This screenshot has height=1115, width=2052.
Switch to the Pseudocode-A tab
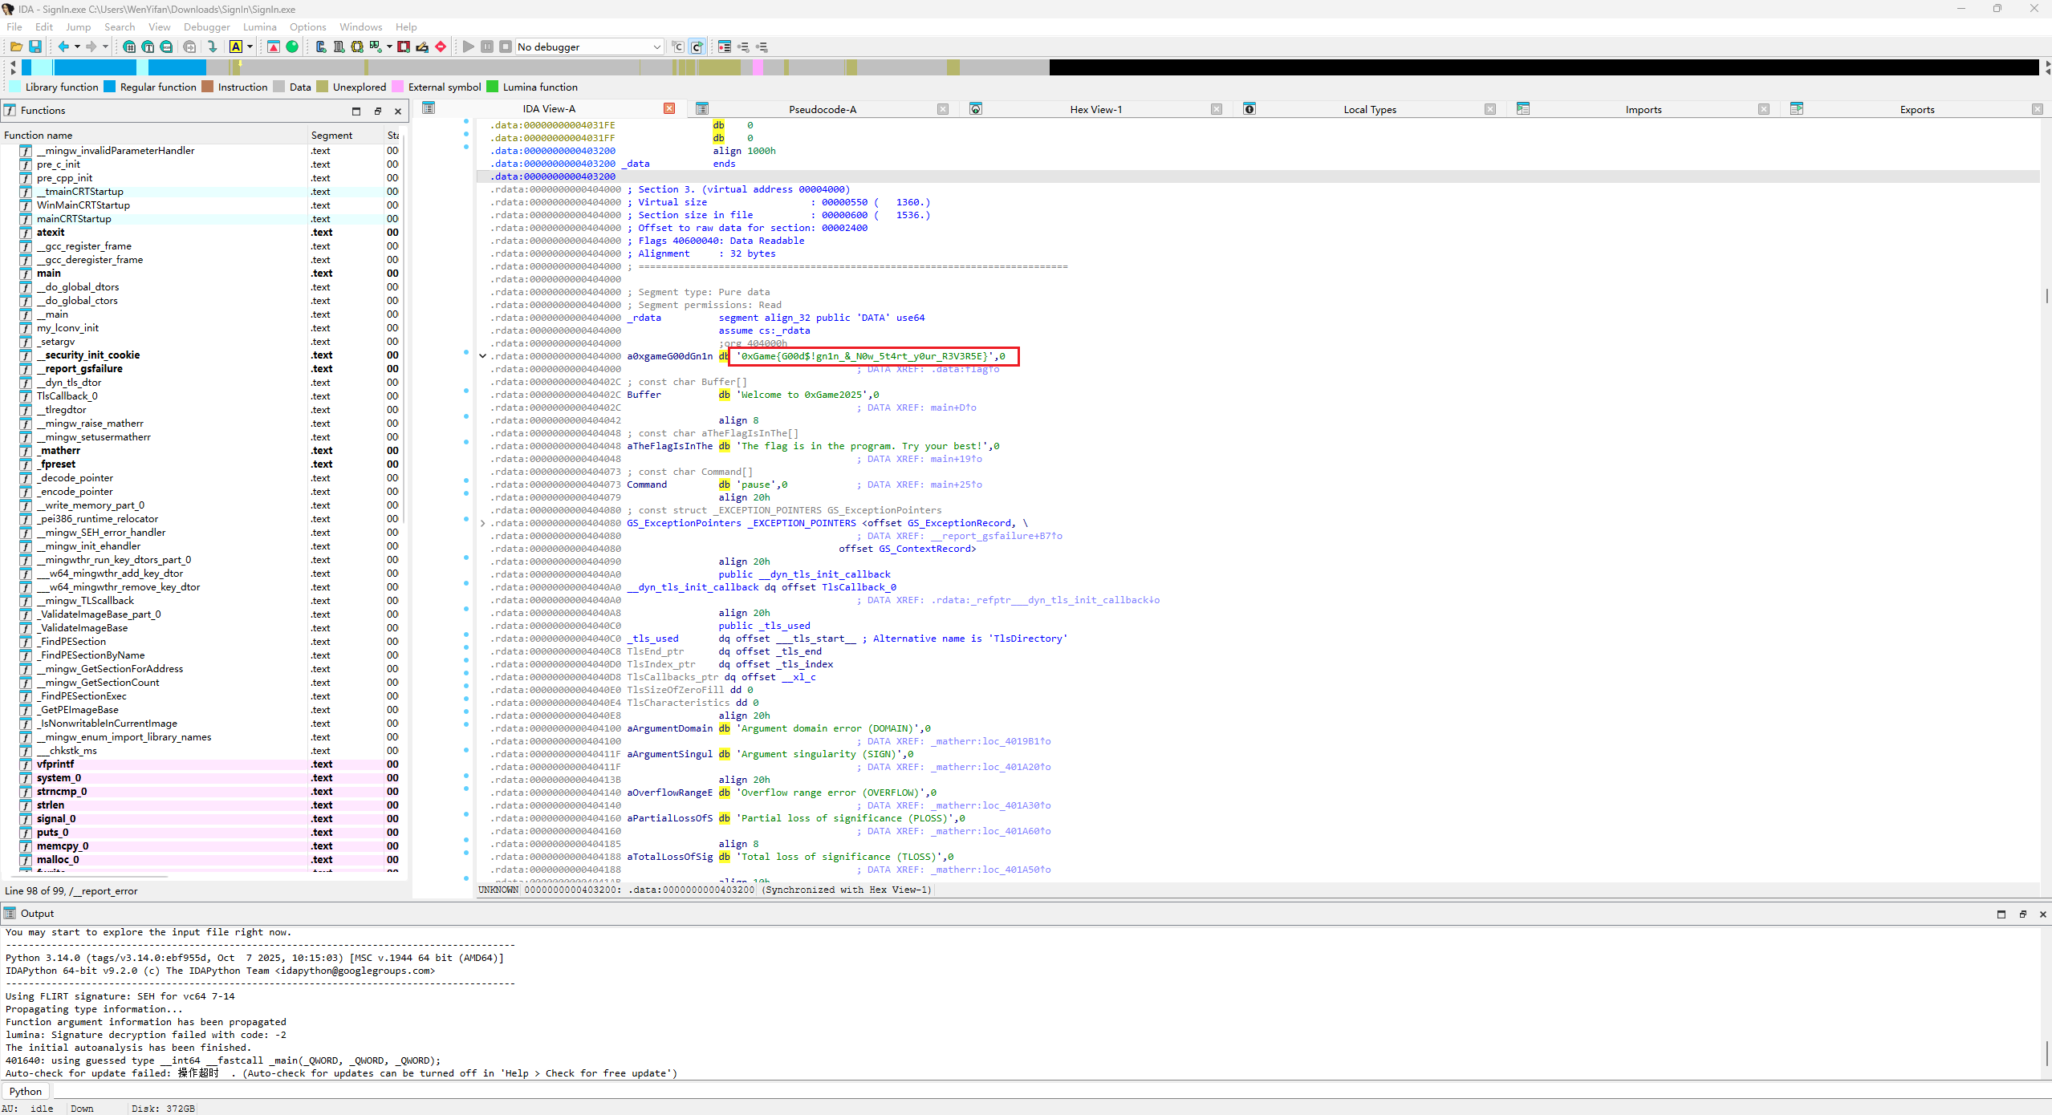coord(822,109)
